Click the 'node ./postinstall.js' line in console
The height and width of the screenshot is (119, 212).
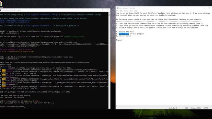click(x=10, y=33)
